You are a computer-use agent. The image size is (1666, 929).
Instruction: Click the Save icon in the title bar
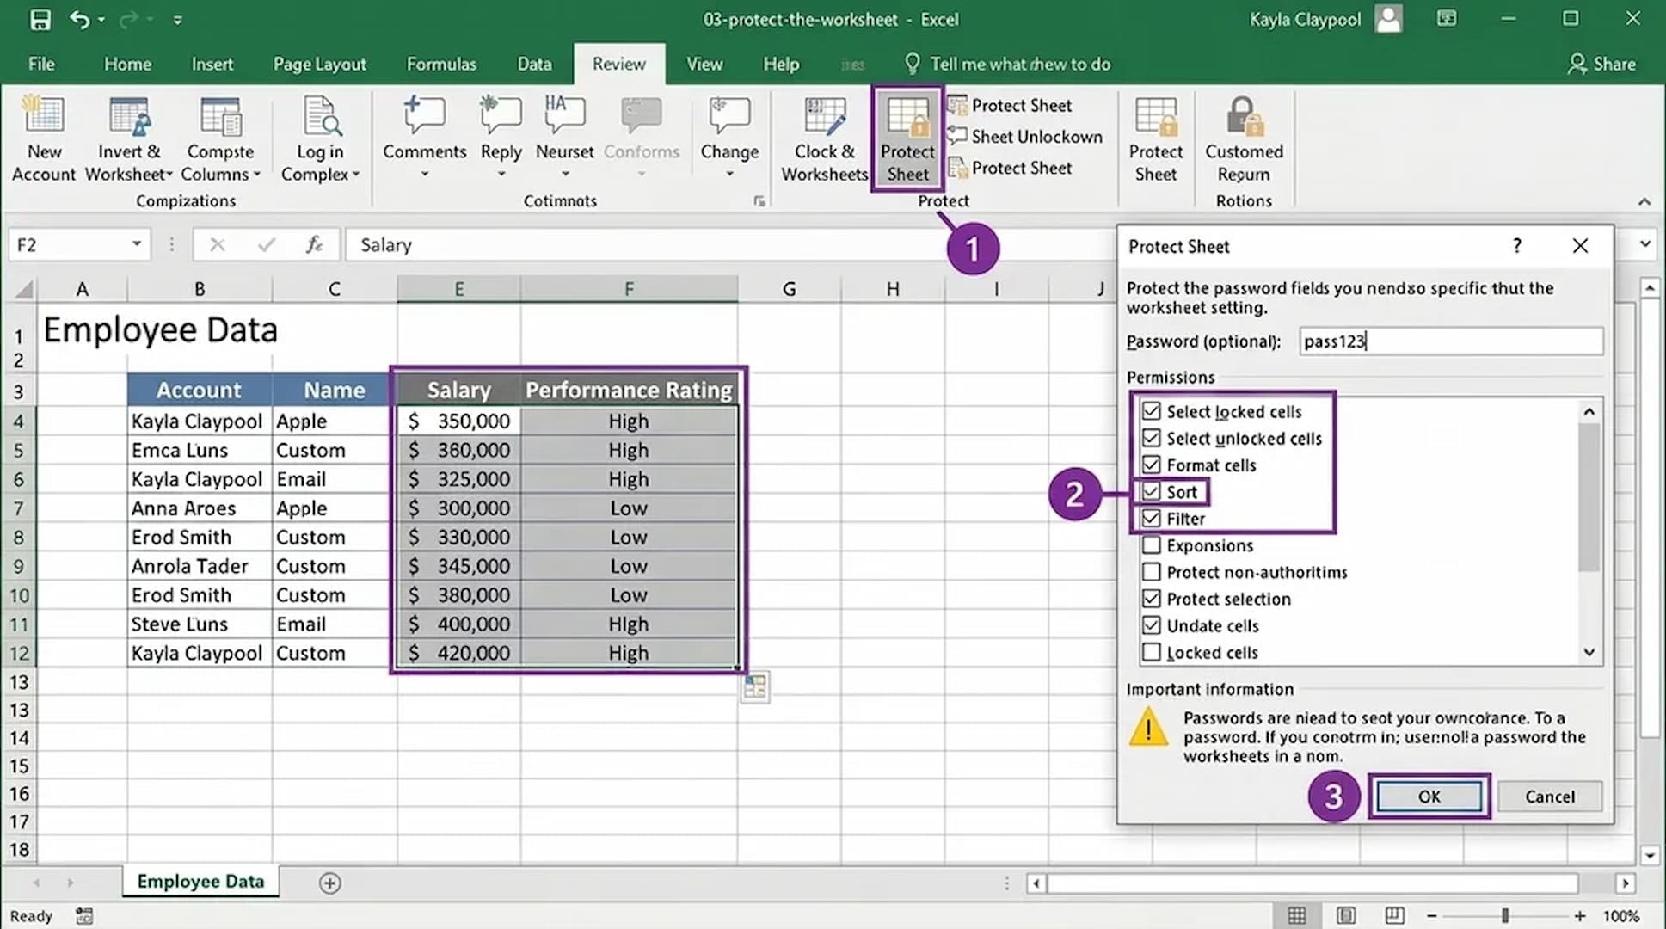pyautogui.click(x=40, y=19)
